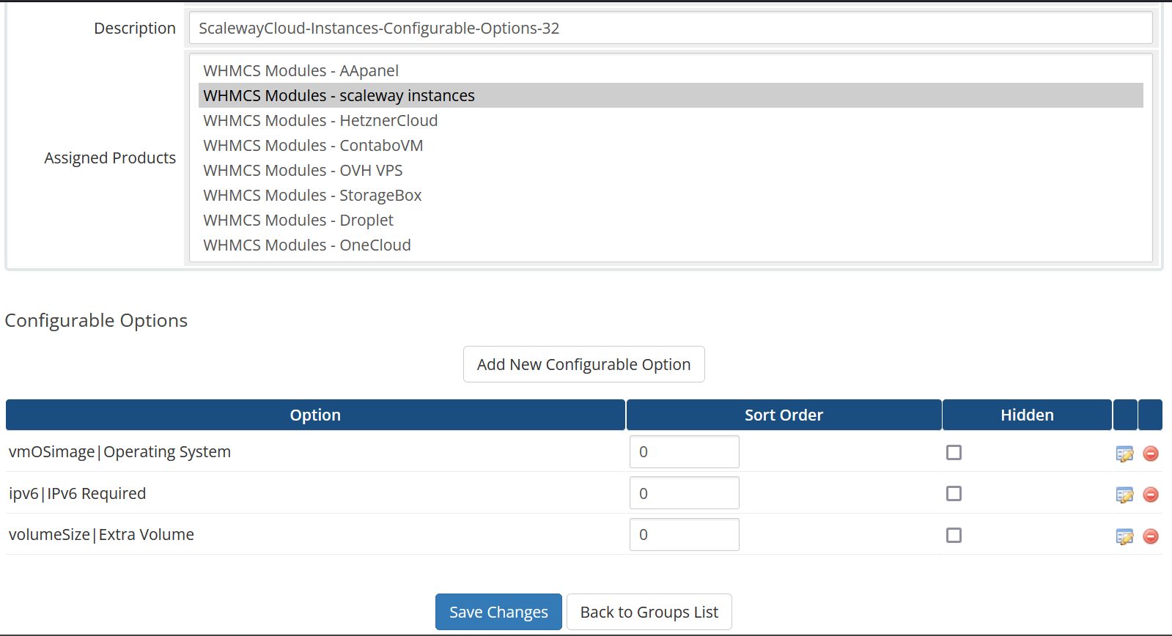Select WHMCS Modules - scaleway instances product
1172x636 pixels.
671,95
